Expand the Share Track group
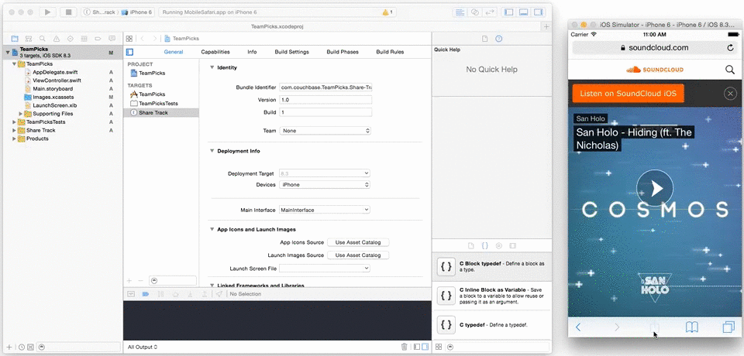Image resolution: width=744 pixels, height=356 pixels. (x=14, y=130)
